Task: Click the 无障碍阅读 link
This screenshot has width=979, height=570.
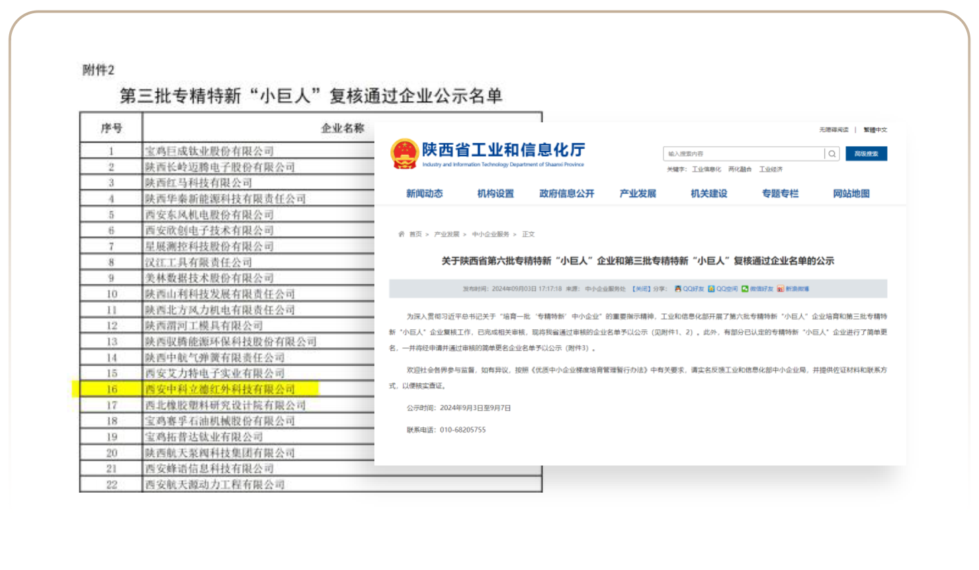Action: click(x=833, y=130)
